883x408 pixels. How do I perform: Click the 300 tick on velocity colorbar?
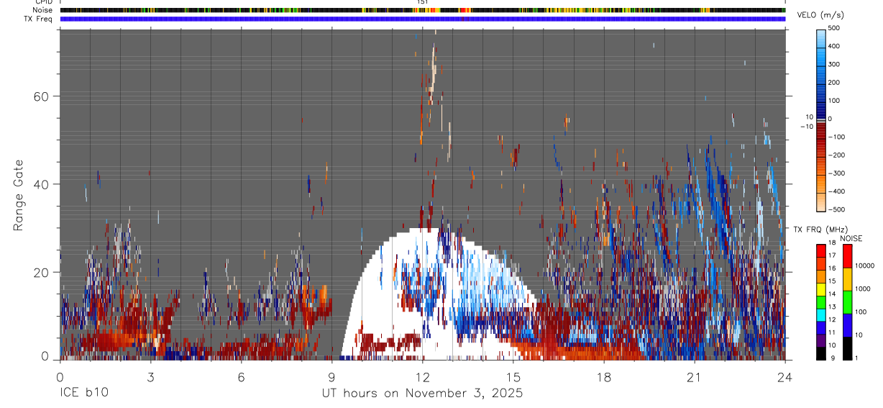[x=835, y=64]
